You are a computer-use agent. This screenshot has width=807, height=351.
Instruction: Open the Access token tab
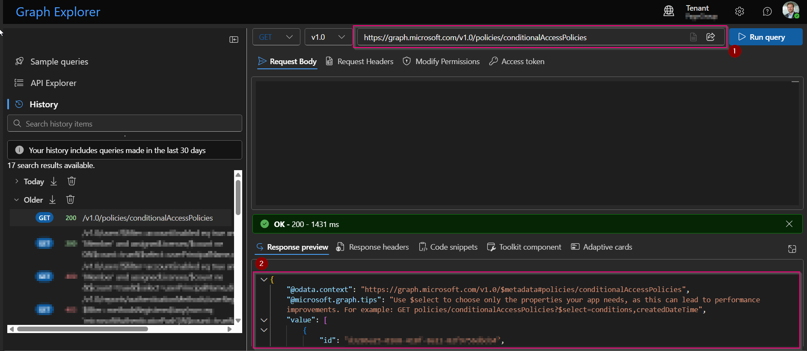click(x=517, y=62)
